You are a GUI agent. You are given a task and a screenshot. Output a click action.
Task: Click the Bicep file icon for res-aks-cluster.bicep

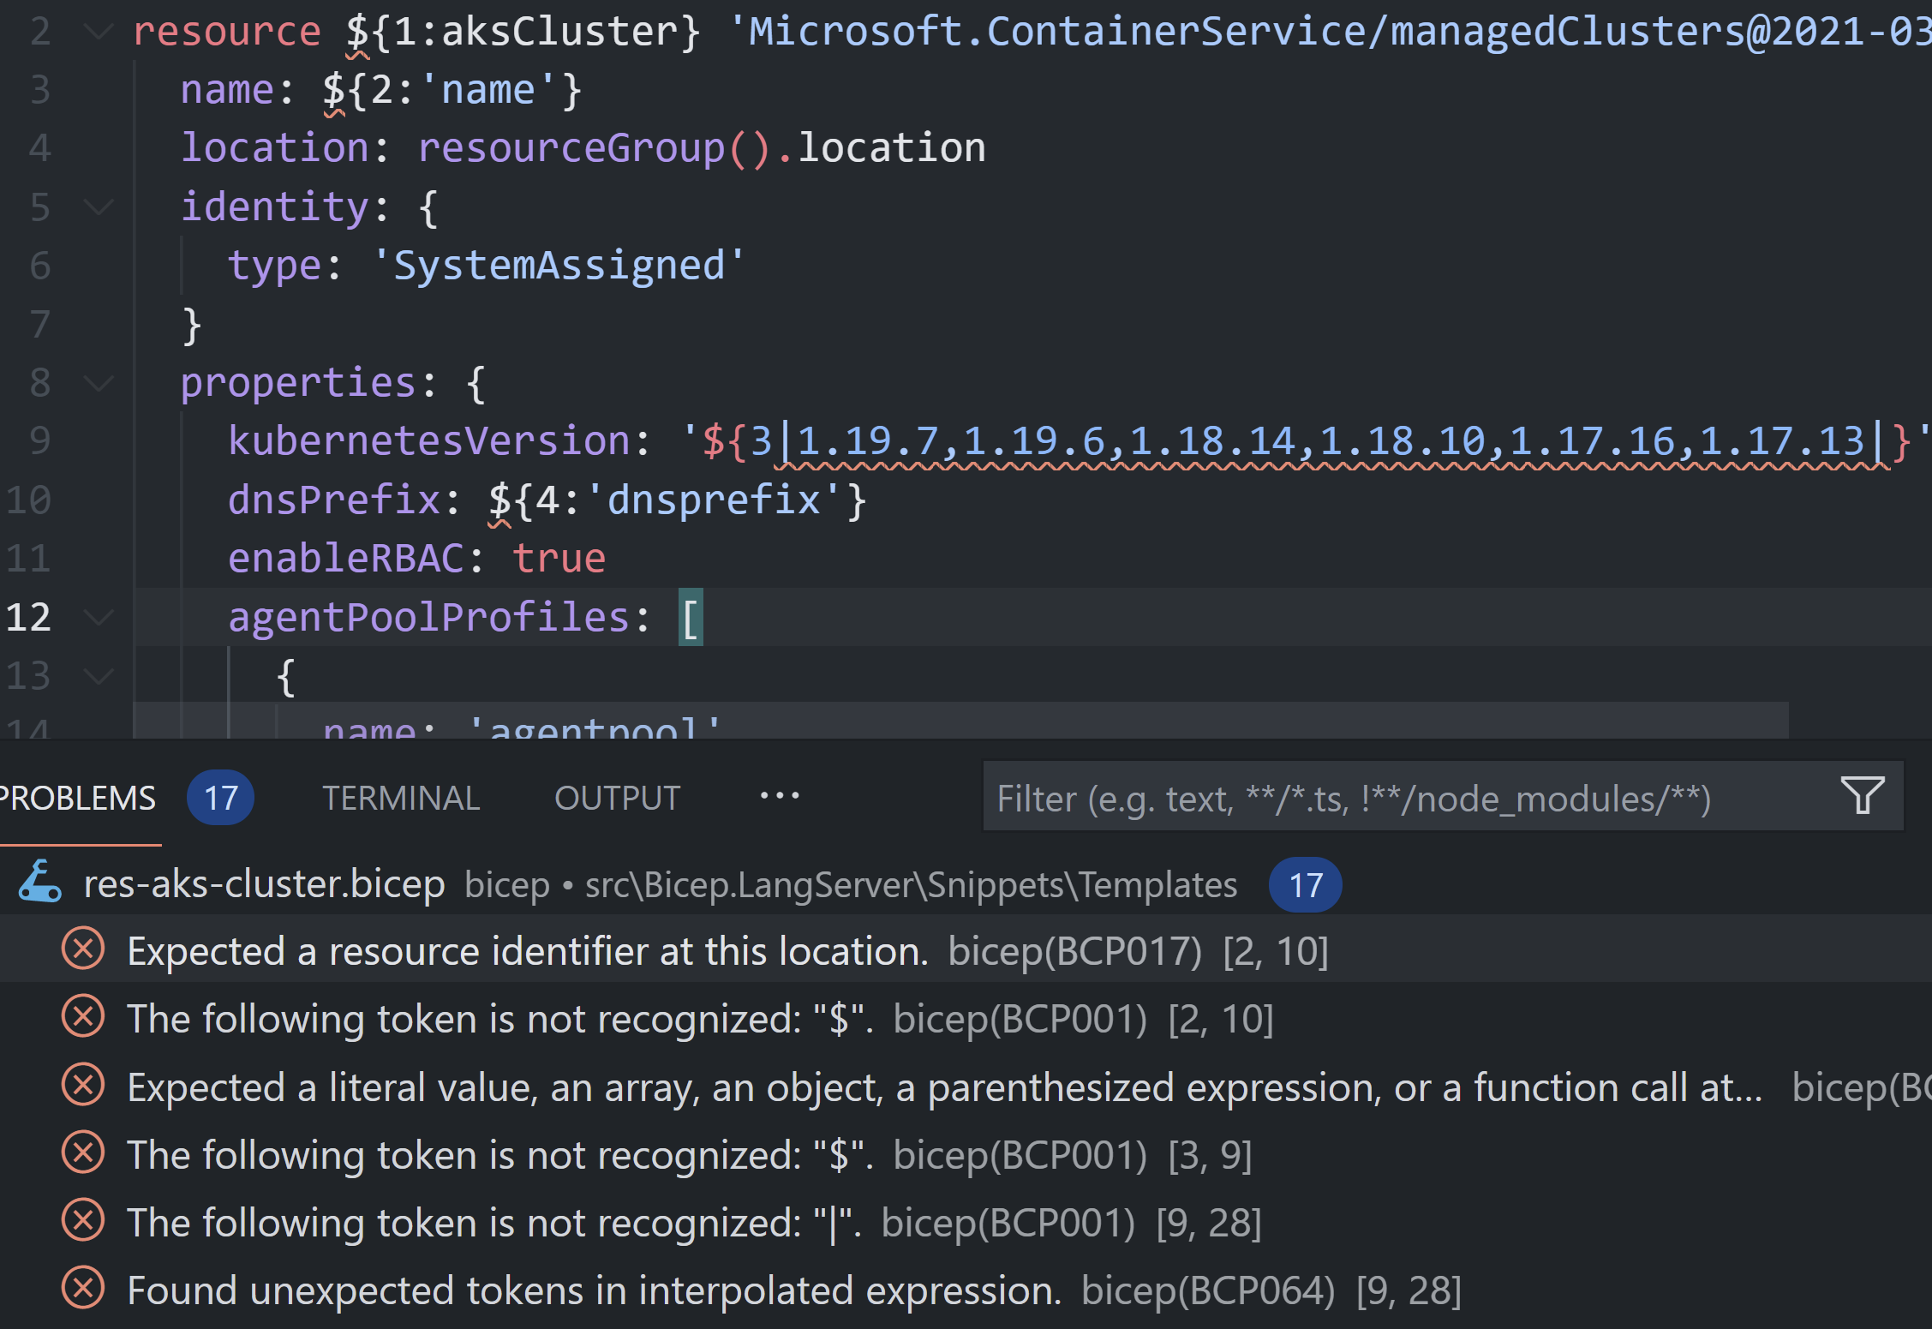coord(39,883)
